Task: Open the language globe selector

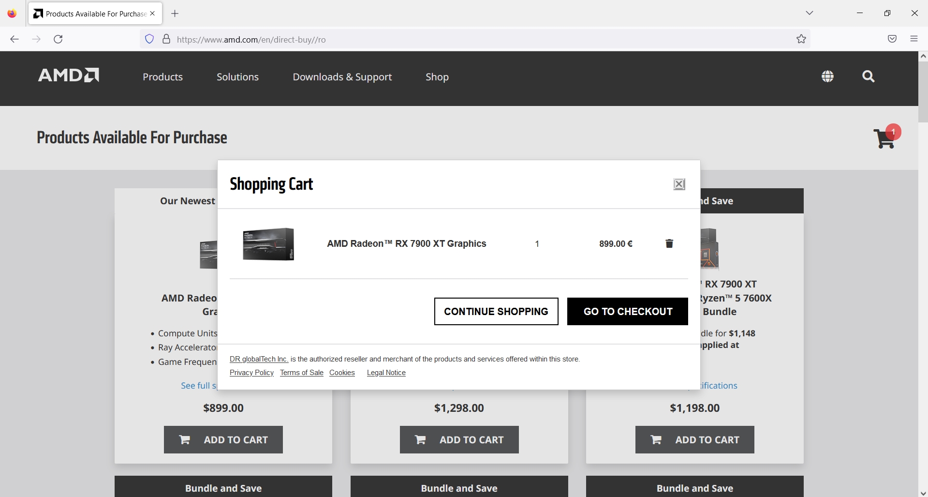Action: tap(827, 76)
